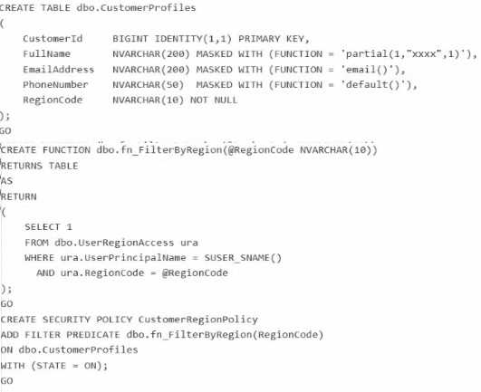Click the SUSER_SNAME() function call

tap(243, 257)
